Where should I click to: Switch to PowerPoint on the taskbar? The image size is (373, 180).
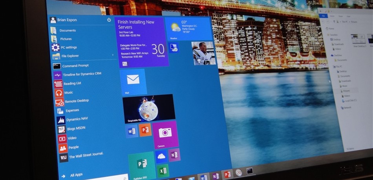point(227,175)
